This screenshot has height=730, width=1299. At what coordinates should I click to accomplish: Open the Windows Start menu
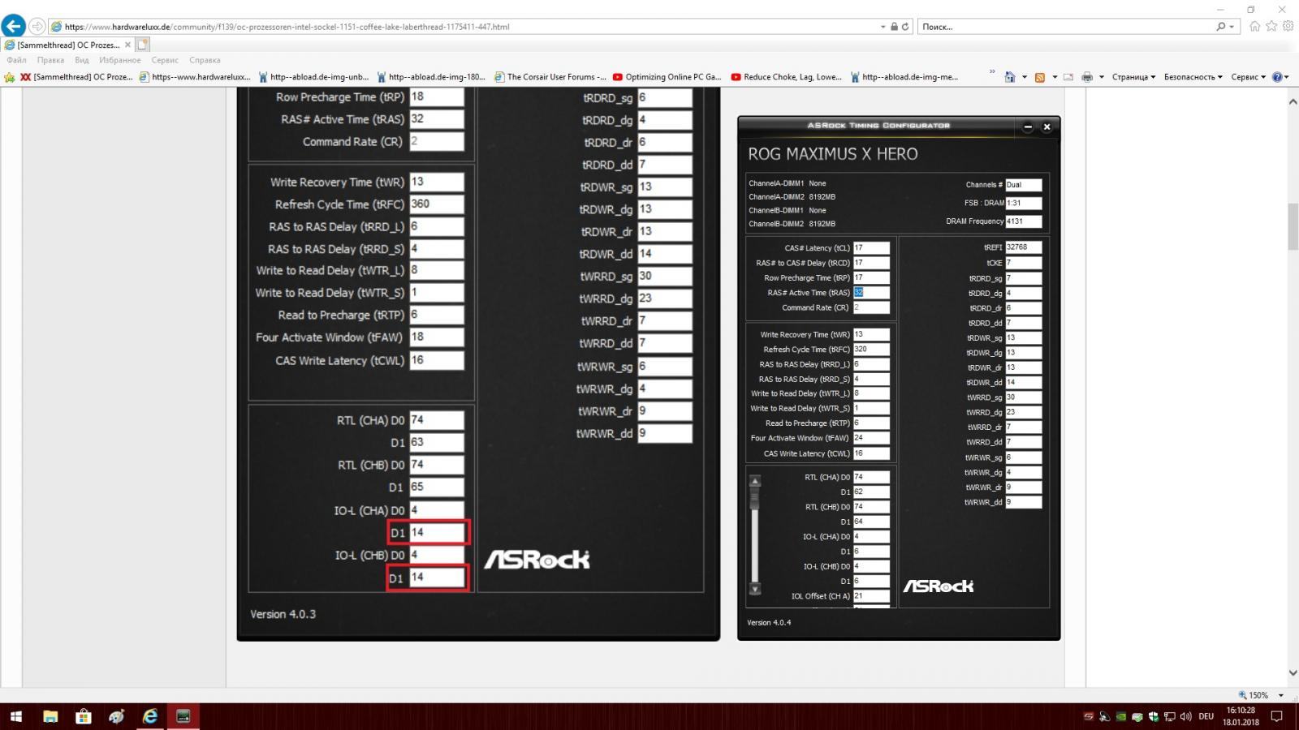16,716
